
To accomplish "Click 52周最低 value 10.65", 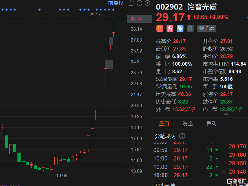I will pos(186,87).
